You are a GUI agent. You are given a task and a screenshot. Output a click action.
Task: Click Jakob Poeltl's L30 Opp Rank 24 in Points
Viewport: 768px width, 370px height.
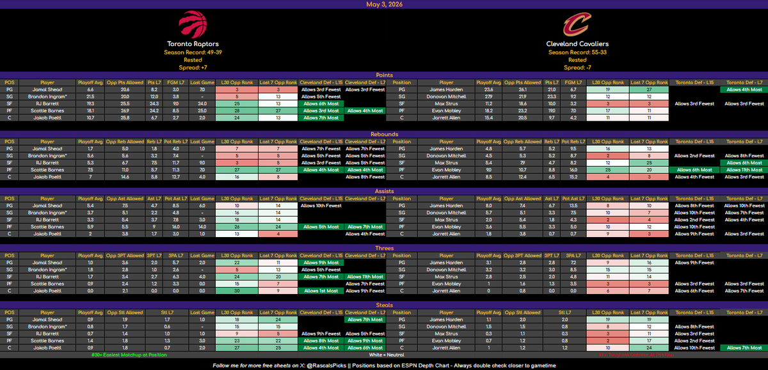click(x=237, y=118)
